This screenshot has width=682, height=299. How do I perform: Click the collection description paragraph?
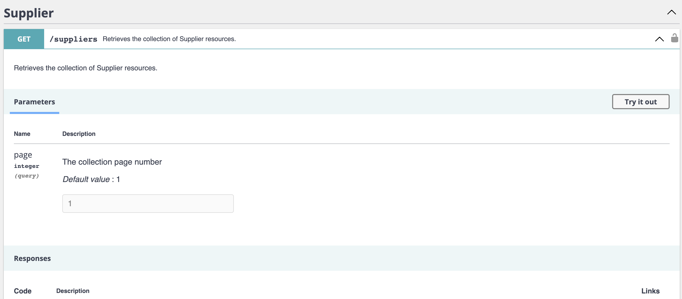click(x=85, y=68)
